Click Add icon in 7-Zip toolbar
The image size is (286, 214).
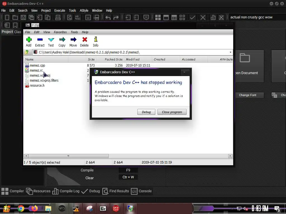point(29,40)
